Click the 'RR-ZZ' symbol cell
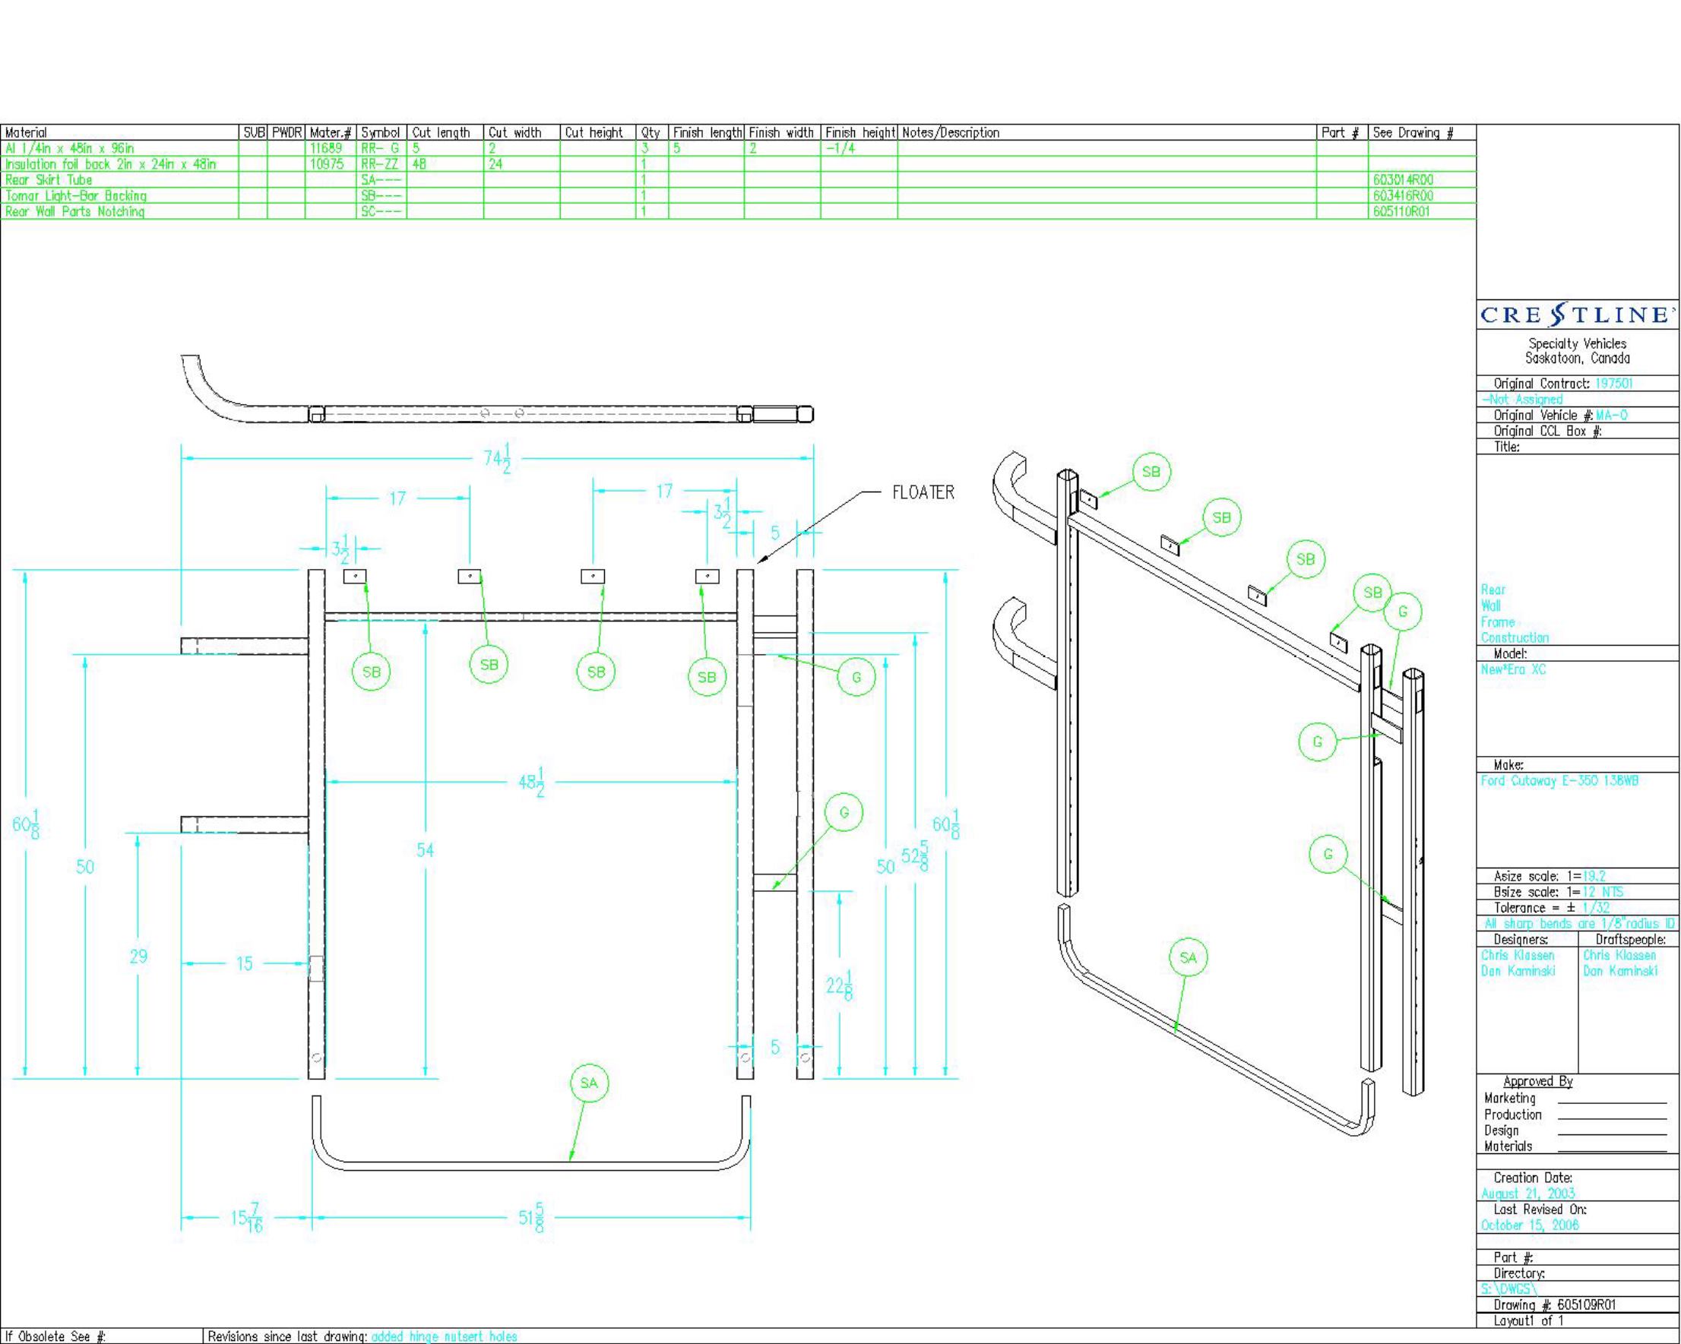Image resolution: width=1681 pixels, height=1344 pixels. pyautogui.click(x=381, y=163)
